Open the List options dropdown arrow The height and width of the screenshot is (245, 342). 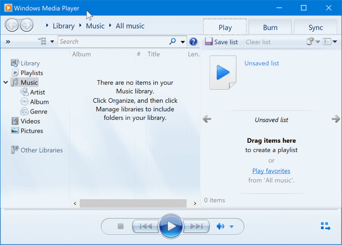point(335,41)
